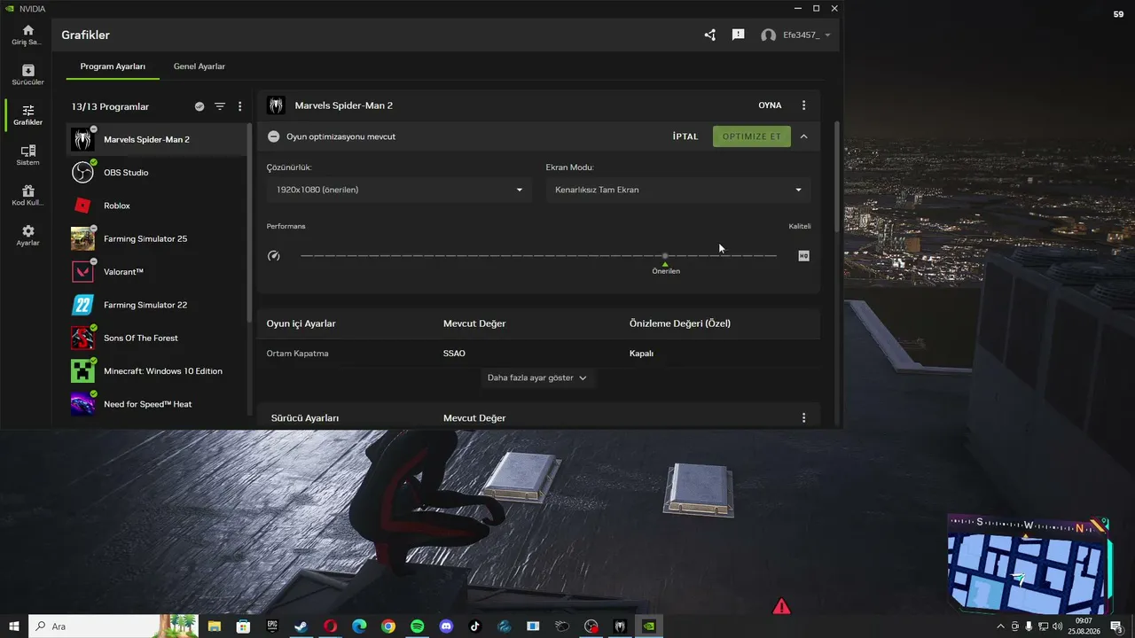Open the Giriş Sayfası home section

[28, 35]
